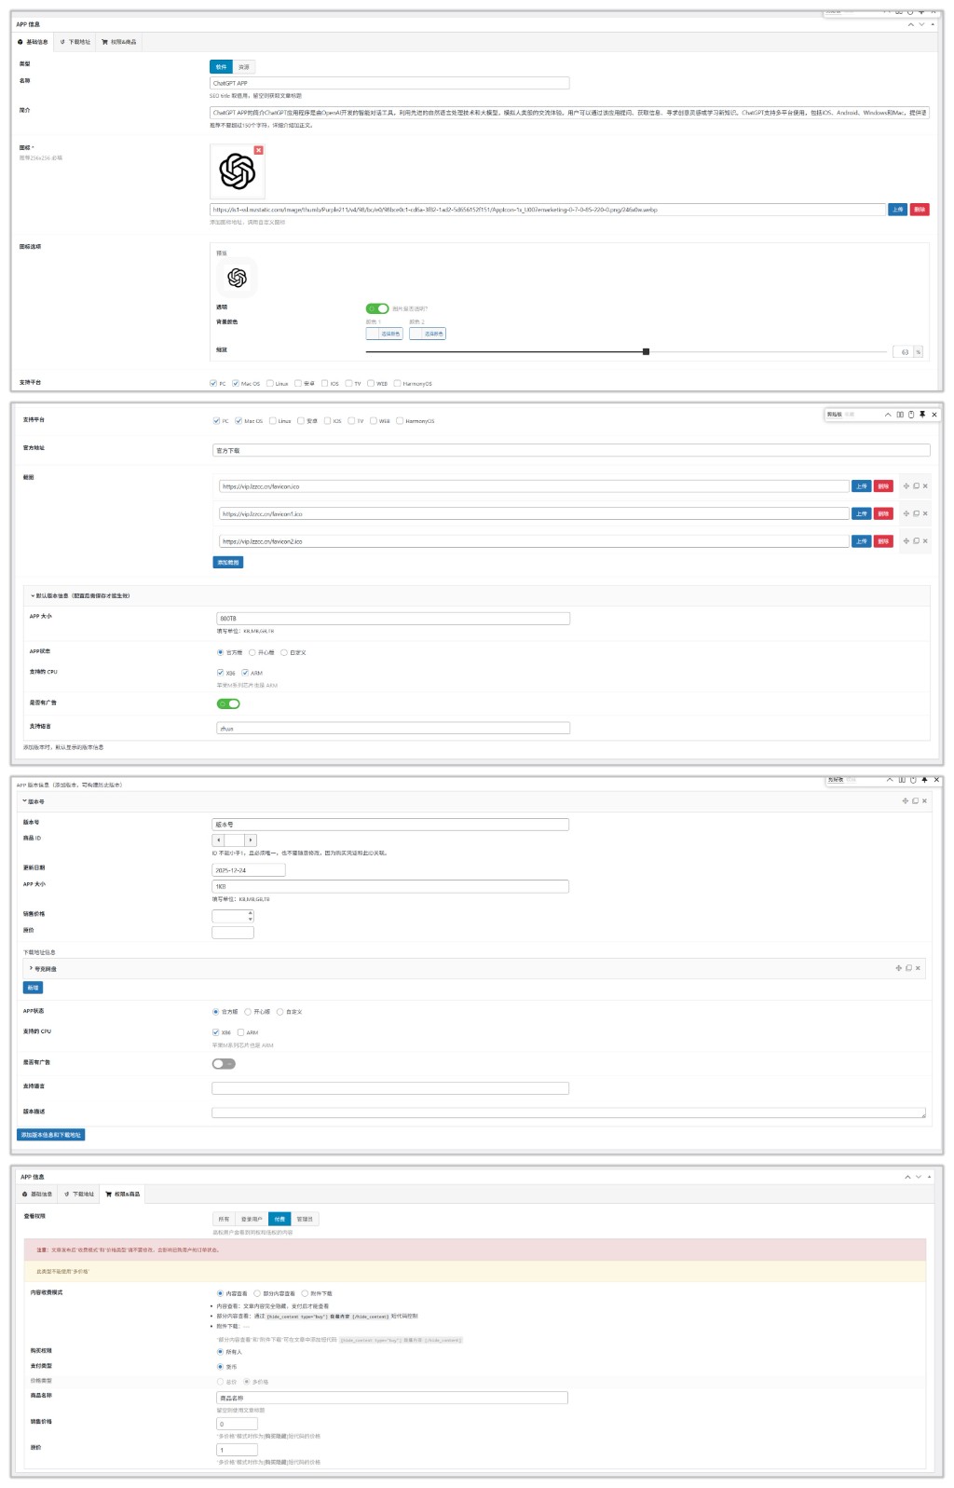This screenshot has height=1488, width=954.
Task: Click the blue 添加截图 button
Action: pyautogui.click(x=228, y=563)
